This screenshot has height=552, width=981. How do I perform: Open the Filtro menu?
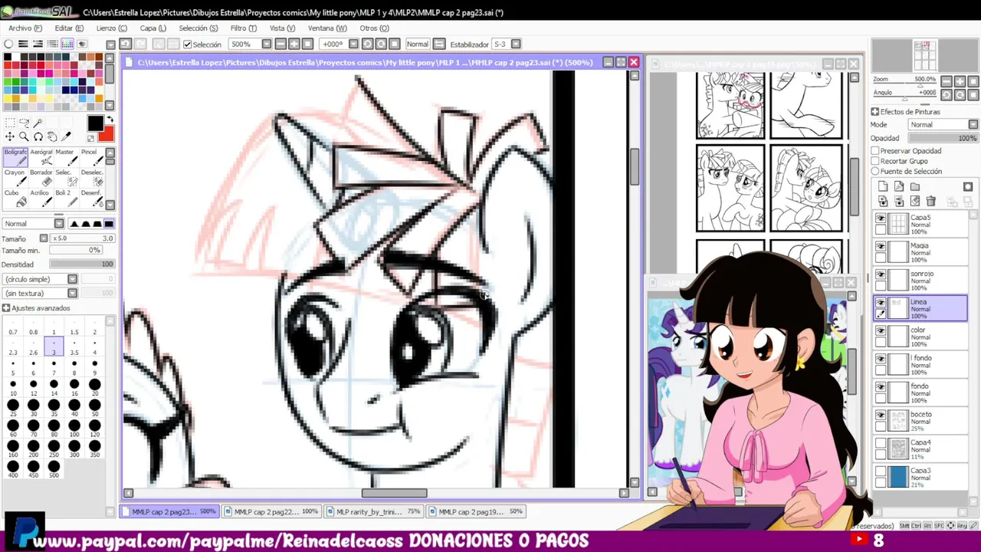tap(244, 28)
